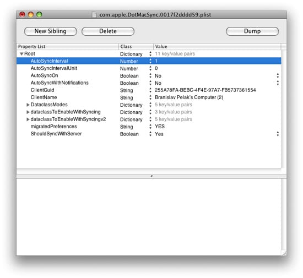Select the AutoSyncIntervalUnit key
The image size is (303, 278).
click(54, 68)
